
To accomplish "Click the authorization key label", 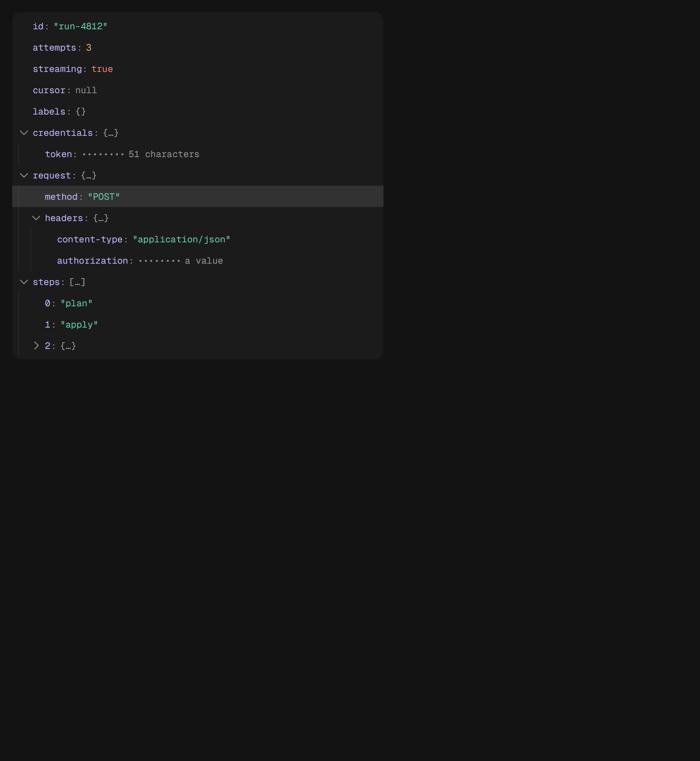I will coord(92,261).
